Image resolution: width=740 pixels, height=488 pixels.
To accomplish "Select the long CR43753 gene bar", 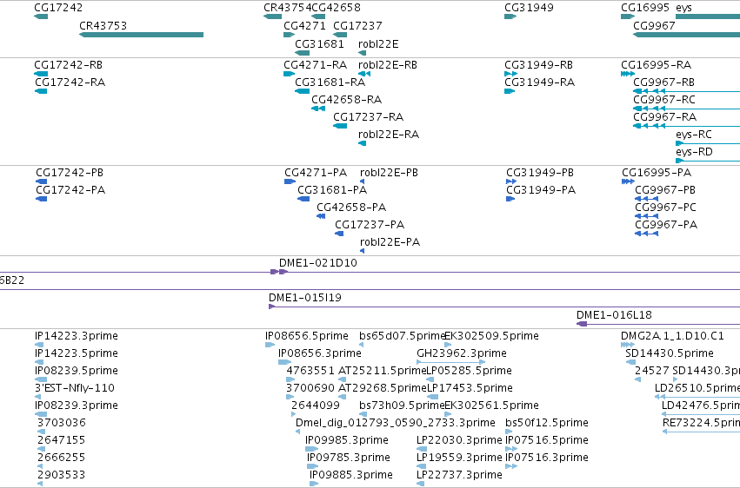I will pyautogui.click(x=141, y=35).
